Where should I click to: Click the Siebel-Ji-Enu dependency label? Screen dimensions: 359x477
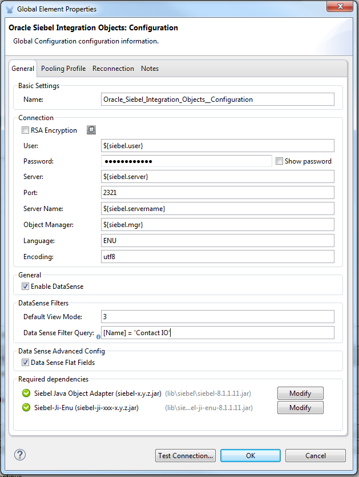(87, 408)
